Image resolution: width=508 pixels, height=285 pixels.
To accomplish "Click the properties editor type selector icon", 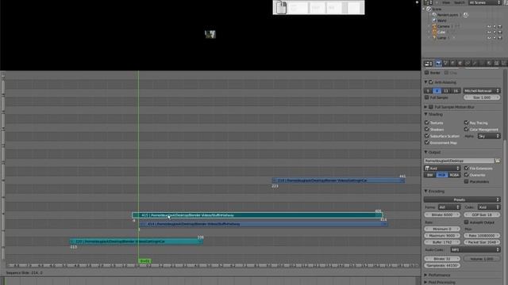I will 429,63.
